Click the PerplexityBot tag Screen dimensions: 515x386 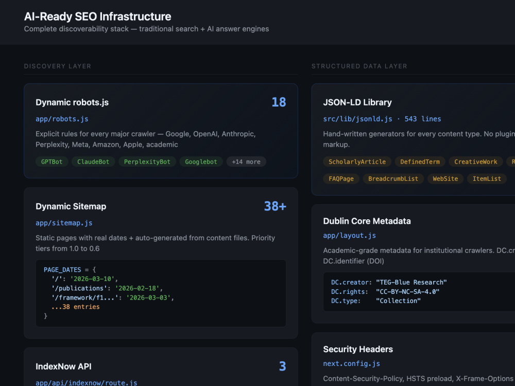point(147,162)
